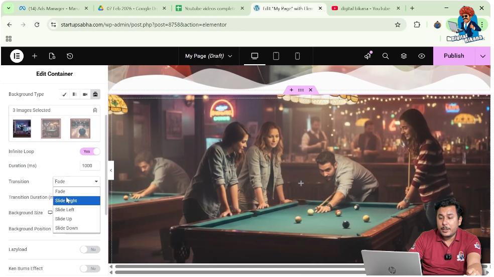Choose Slide Right transition option
This screenshot has width=494, height=277.
pos(76,201)
